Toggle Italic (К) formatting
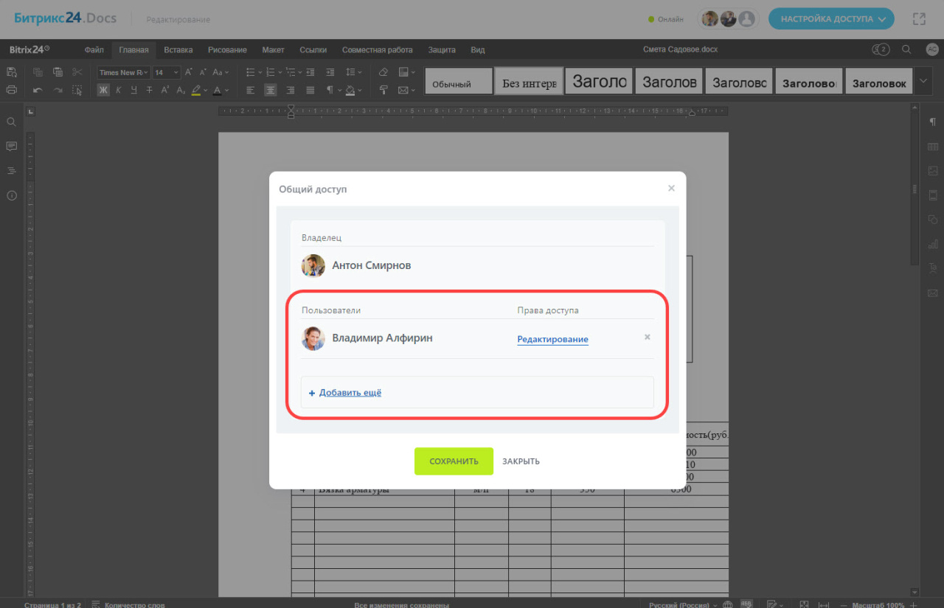Viewport: 944px width, 608px height. pyautogui.click(x=118, y=90)
